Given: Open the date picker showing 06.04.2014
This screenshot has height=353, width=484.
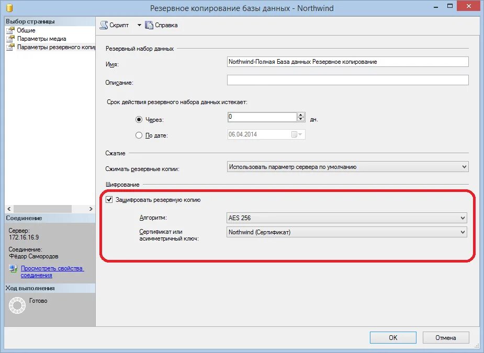Looking at the screenshot, I should click(x=297, y=134).
